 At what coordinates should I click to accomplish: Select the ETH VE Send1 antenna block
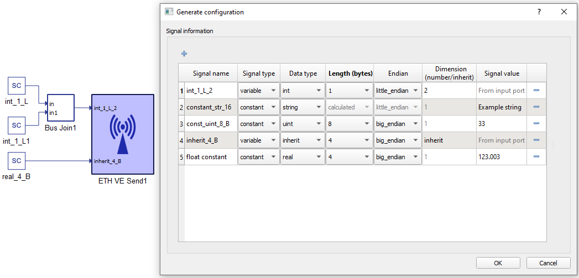[122, 133]
